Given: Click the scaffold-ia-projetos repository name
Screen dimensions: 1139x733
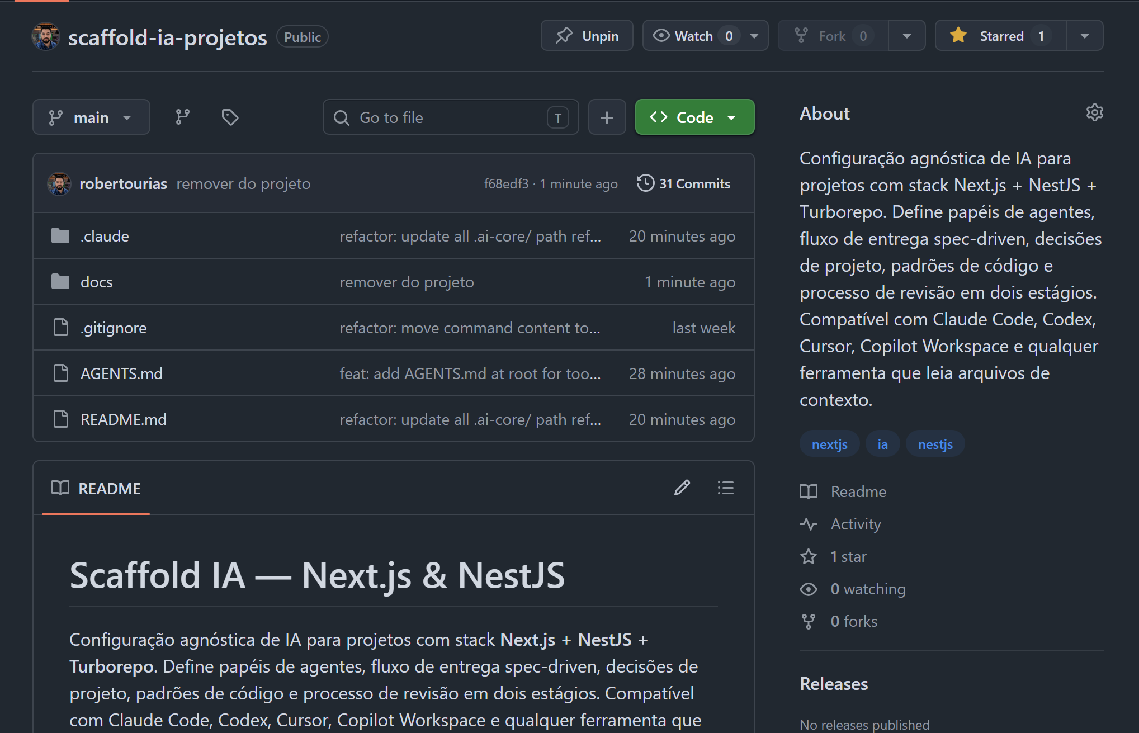Looking at the screenshot, I should (168, 37).
